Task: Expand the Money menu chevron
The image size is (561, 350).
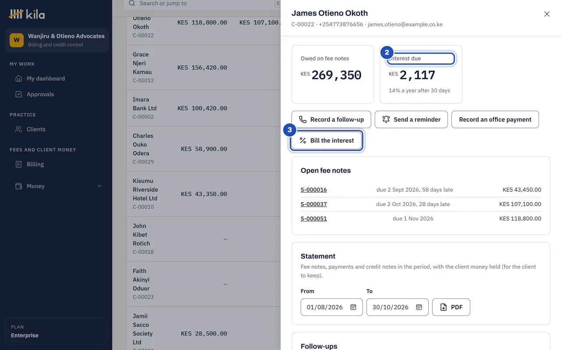Action: (x=99, y=186)
